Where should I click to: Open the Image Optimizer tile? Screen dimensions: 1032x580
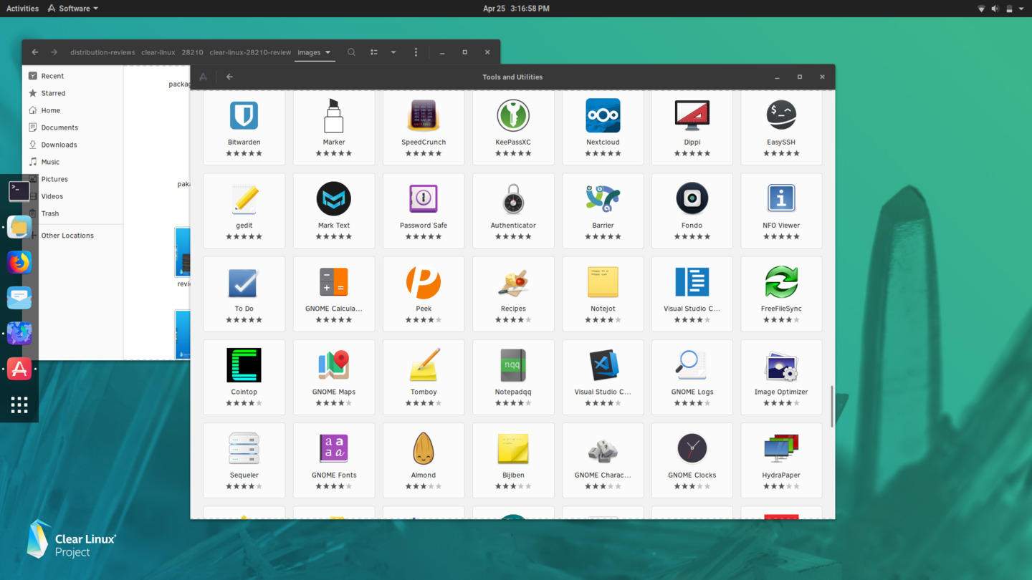coord(781,377)
